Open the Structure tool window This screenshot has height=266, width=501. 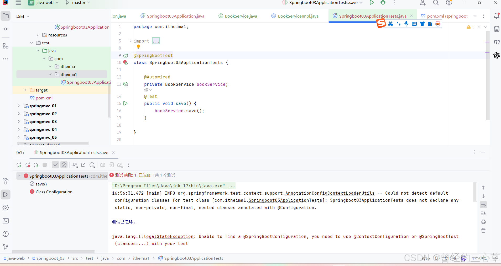6,46
